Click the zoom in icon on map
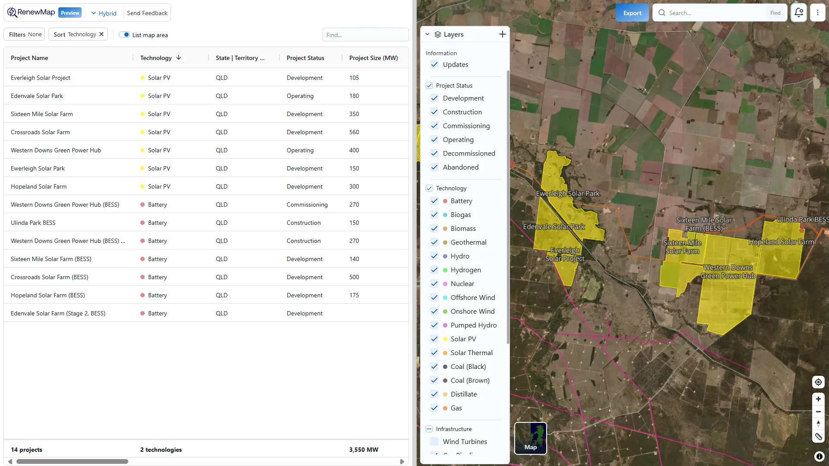Screen dimensions: 829x466 [818, 399]
